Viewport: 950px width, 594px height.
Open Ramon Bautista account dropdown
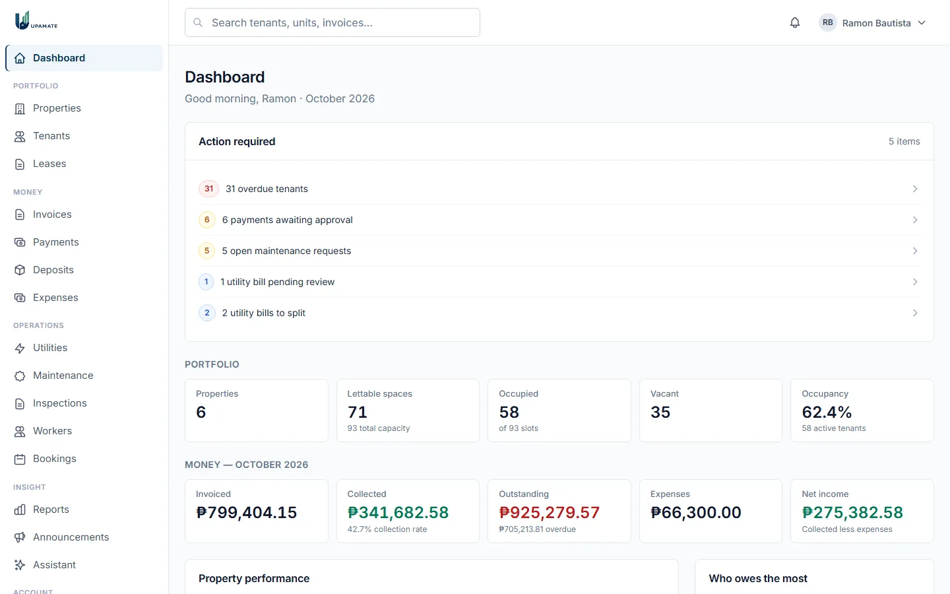(x=872, y=22)
